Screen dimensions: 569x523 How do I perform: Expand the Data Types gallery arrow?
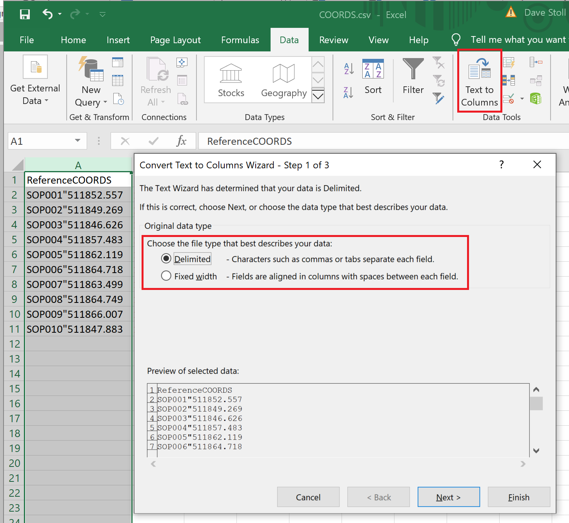click(318, 96)
